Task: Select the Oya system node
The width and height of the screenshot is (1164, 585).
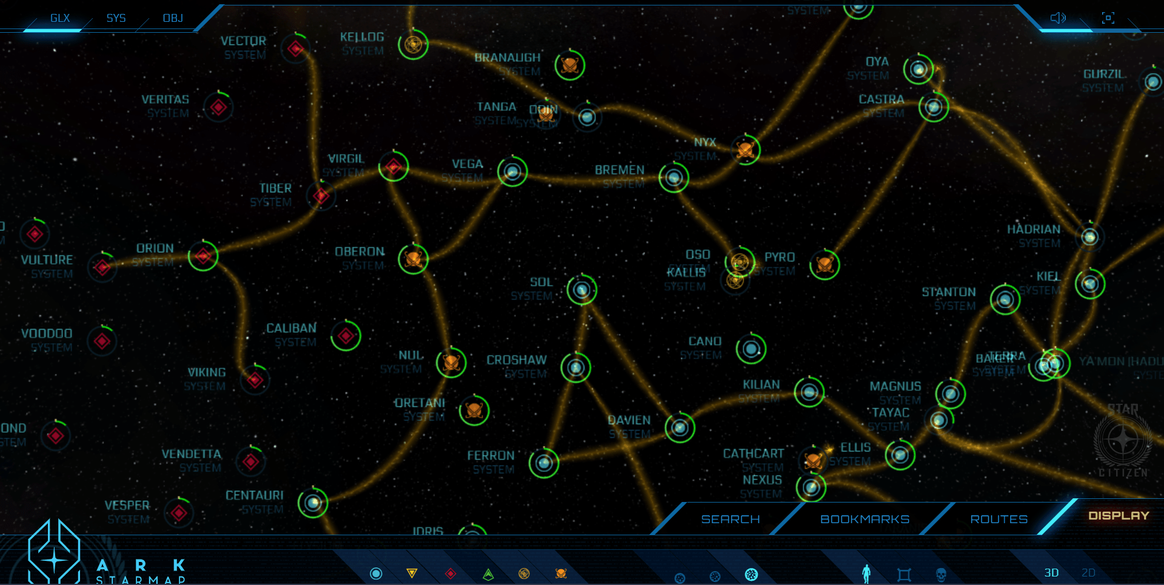Action: 918,70
